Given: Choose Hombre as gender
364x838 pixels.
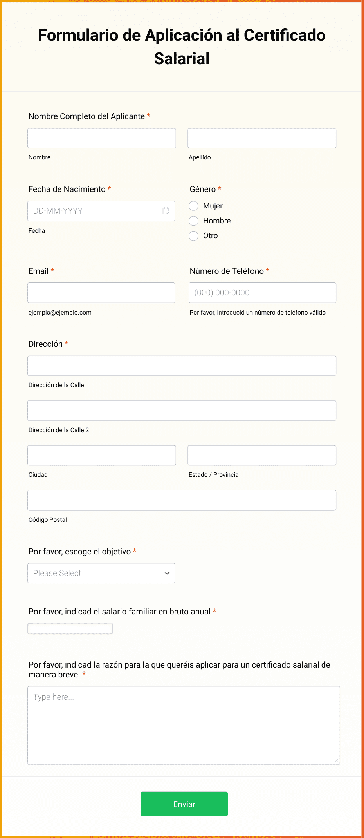Looking at the screenshot, I should coord(193,221).
